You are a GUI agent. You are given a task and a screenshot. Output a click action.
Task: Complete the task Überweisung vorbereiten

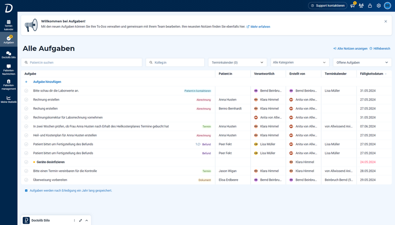(x=25, y=180)
